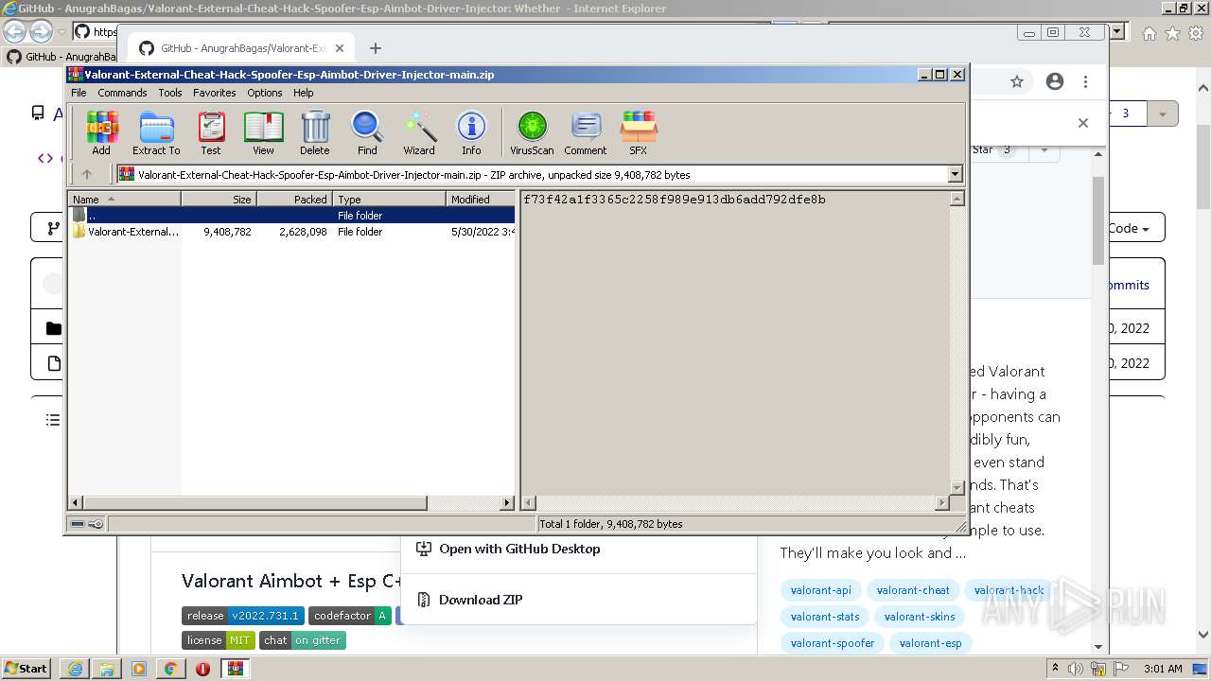Sort file list by Packed column
Viewport: 1211px width, 681px height.
point(294,199)
